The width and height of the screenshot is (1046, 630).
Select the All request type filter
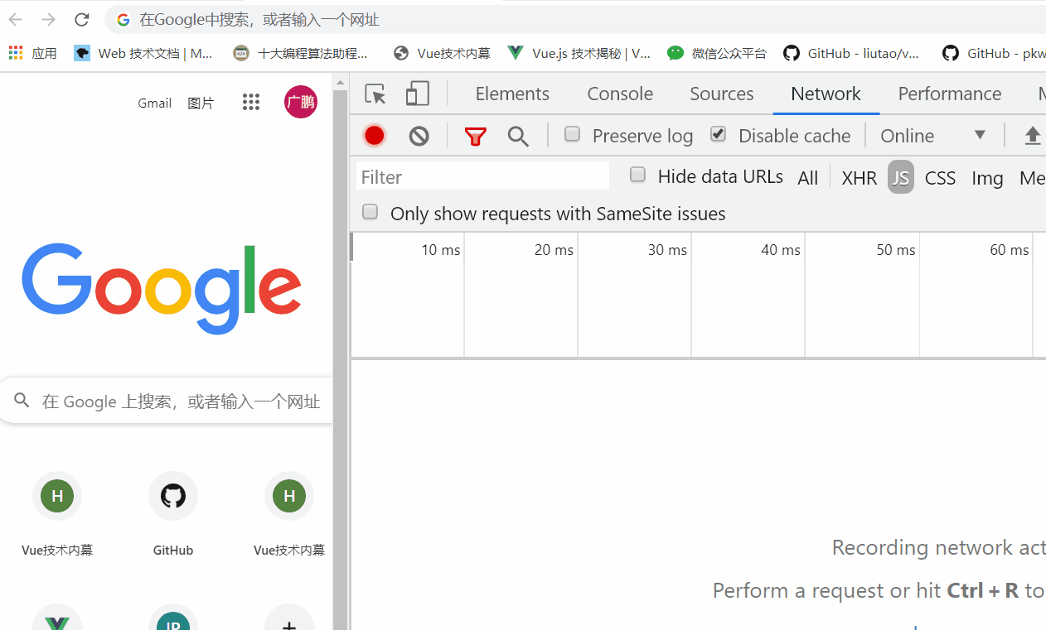pyautogui.click(x=807, y=177)
